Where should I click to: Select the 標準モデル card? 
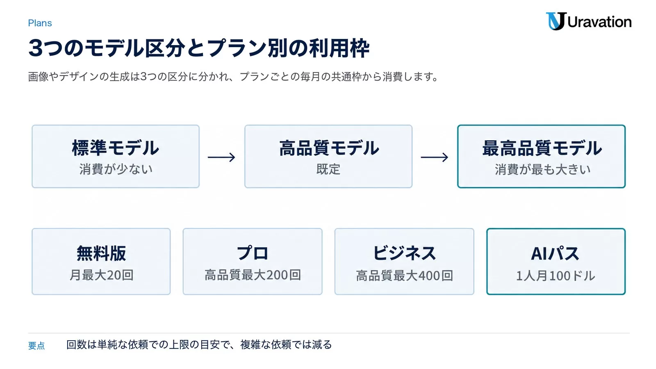click(116, 157)
